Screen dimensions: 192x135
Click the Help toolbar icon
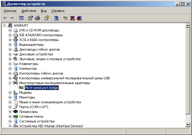click(x=47, y=18)
